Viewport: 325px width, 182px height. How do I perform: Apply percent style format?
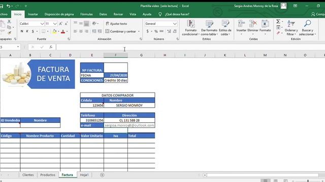click(x=156, y=31)
